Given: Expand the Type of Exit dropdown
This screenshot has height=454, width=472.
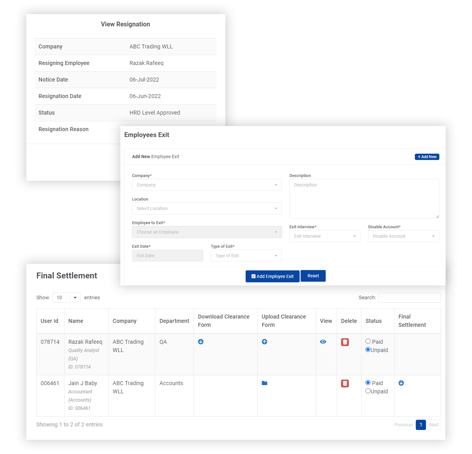Looking at the screenshot, I should point(246,256).
